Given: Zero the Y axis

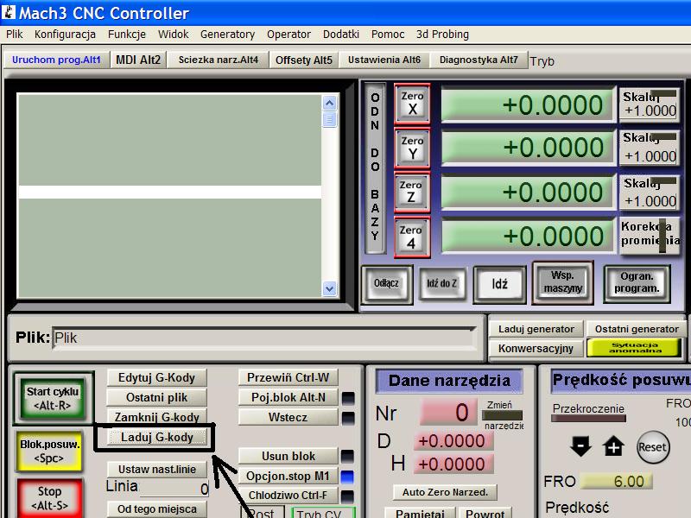Looking at the screenshot, I should 412,148.
